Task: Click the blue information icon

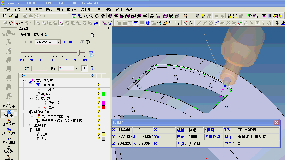Action: (148, 23)
